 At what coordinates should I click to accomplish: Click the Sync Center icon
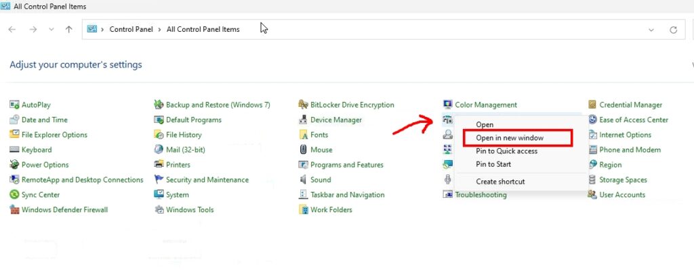point(15,195)
